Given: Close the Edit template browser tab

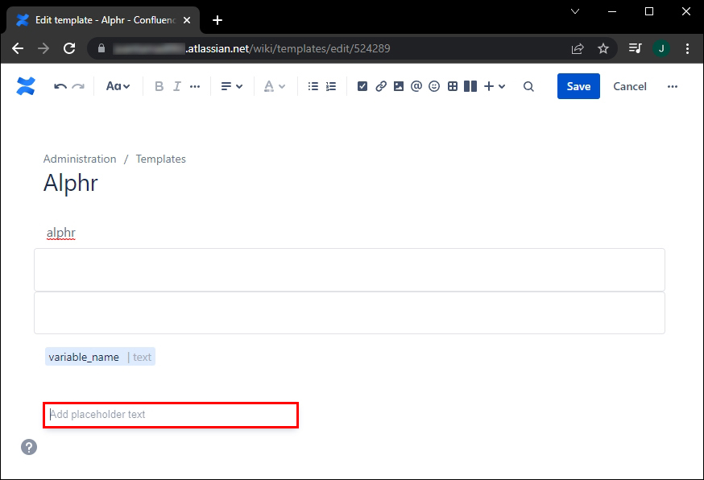Looking at the screenshot, I should tap(187, 20).
